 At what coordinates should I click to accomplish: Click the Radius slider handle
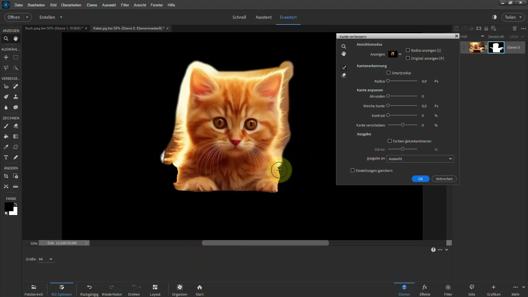388,81
